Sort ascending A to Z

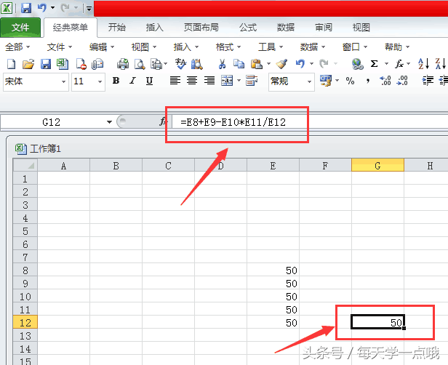tap(423, 64)
